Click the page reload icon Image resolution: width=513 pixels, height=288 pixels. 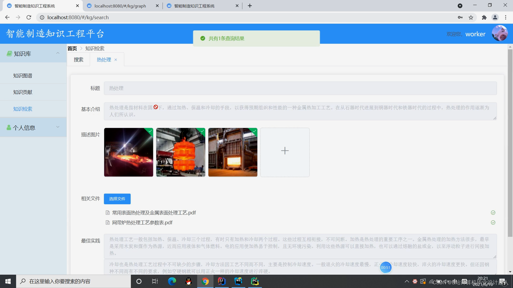[29, 18]
